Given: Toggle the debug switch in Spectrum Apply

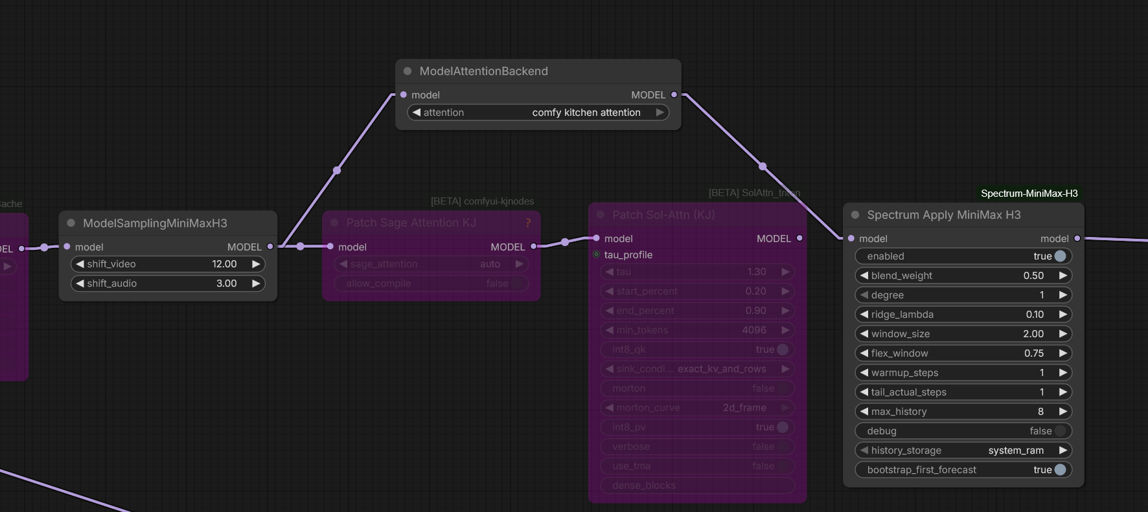Looking at the screenshot, I should (x=1060, y=431).
